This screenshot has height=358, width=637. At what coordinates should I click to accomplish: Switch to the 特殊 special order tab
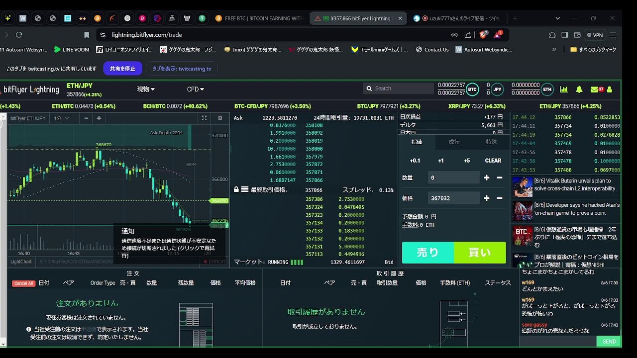tap(491, 142)
